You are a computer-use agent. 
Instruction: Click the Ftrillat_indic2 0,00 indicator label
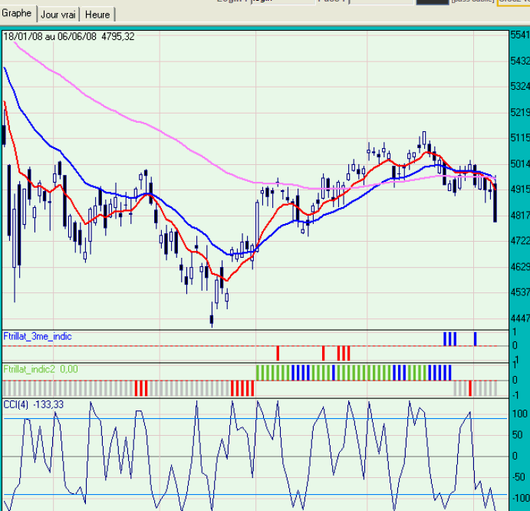coord(41,369)
